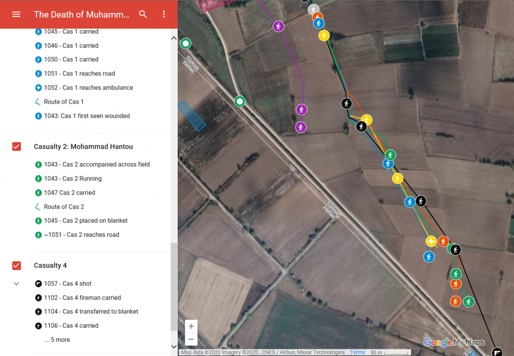
Task: Open the hamburger menu in the header
Action: (x=16, y=14)
